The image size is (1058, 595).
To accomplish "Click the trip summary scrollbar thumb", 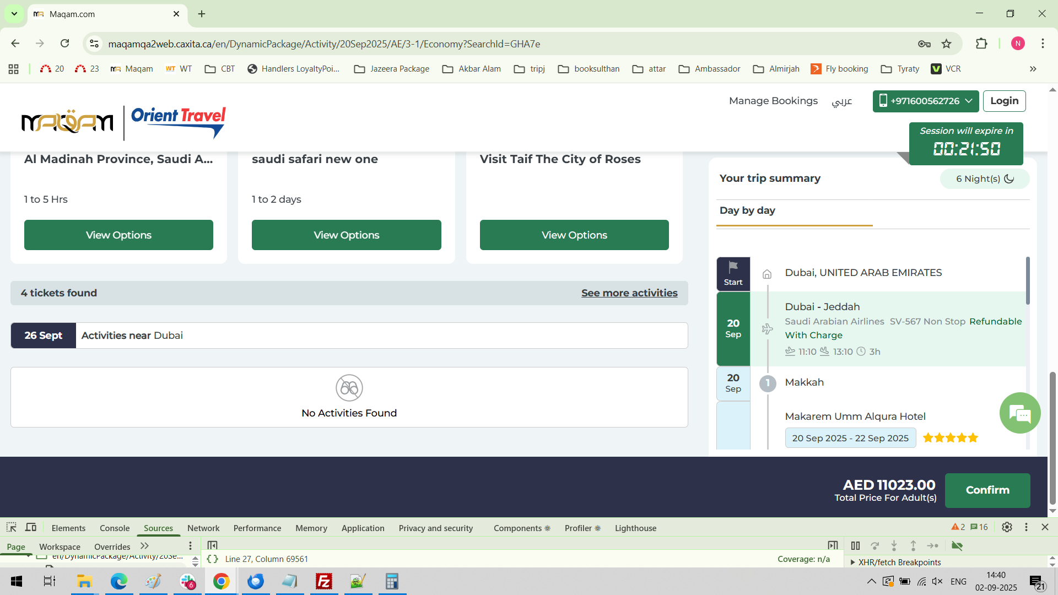I will (x=1028, y=281).
